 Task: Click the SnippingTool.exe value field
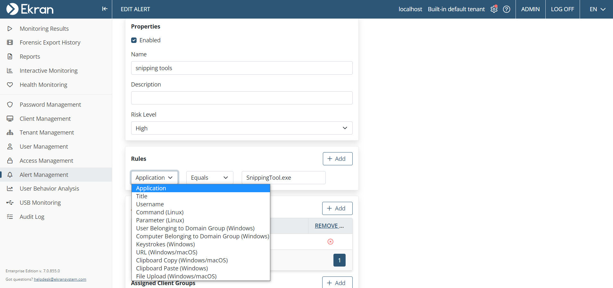click(283, 177)
